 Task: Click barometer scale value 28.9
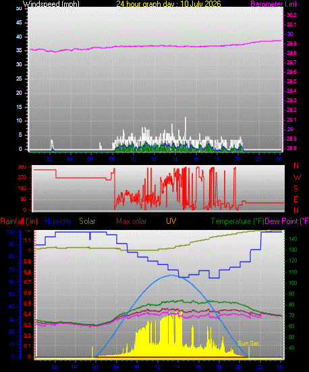click(x=291, y=139)
